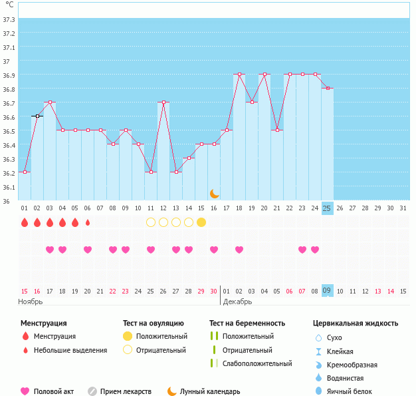Click the gray medication icon in the legend
The width and height of the screenshot is (416, 396).
[x=92, y=391]
